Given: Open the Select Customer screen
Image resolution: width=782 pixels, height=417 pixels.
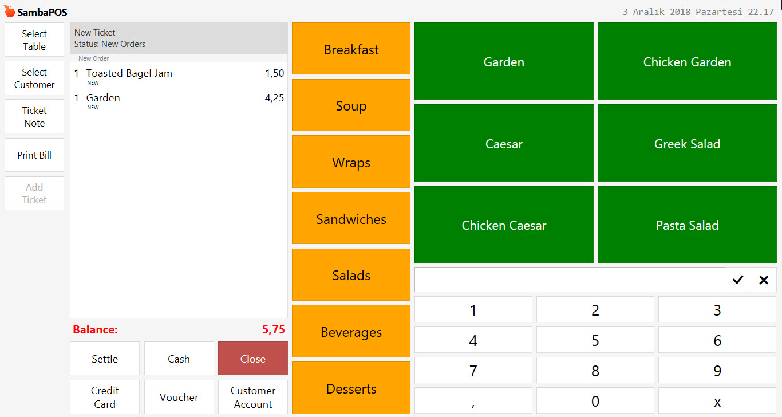Looking at the screenshot, I should coord(34,77).
